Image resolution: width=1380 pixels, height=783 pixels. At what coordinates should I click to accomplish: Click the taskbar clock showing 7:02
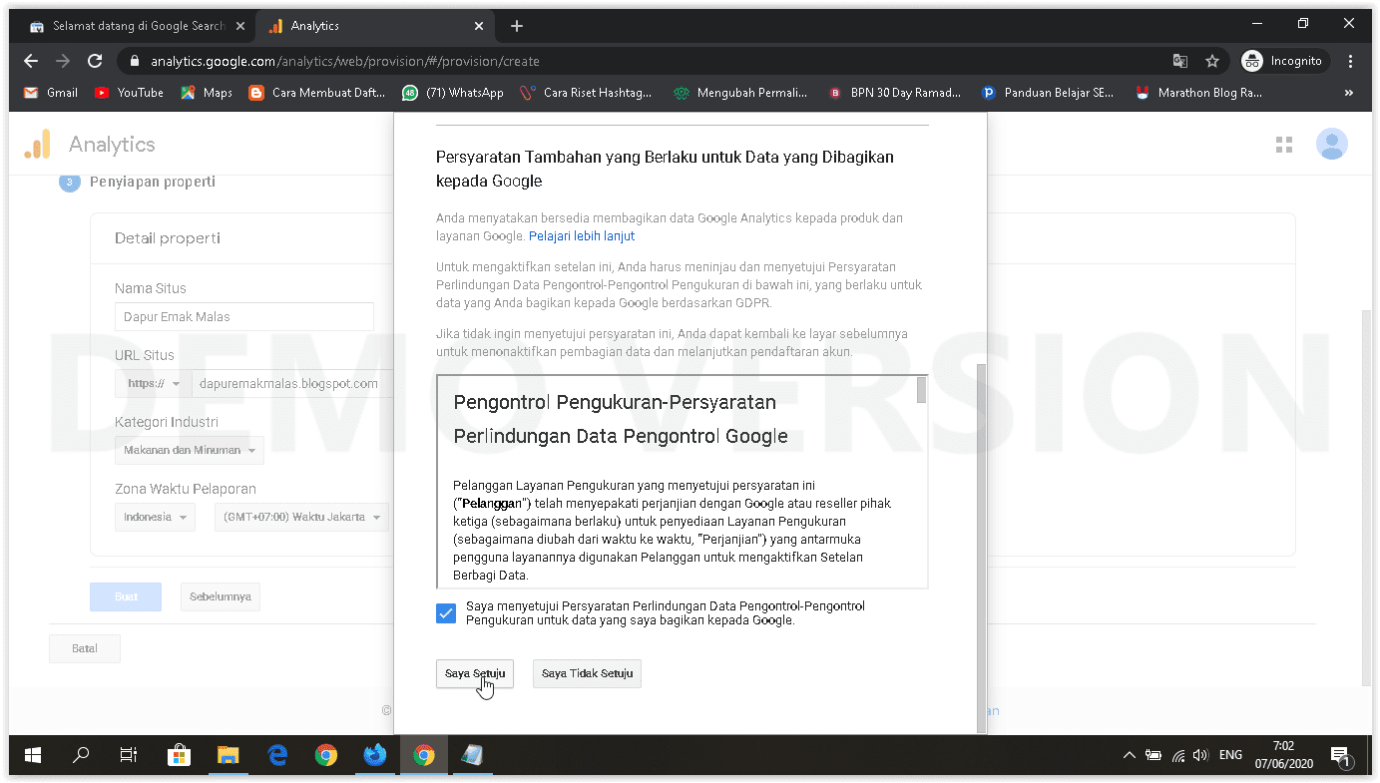pos(1283,755)
